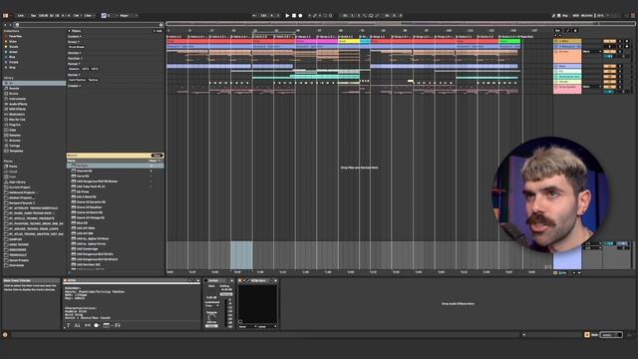Arm the Arrangement Record button
Image resolution: width=638 pixels, height=359 pixels.
(x=300, y=16)
